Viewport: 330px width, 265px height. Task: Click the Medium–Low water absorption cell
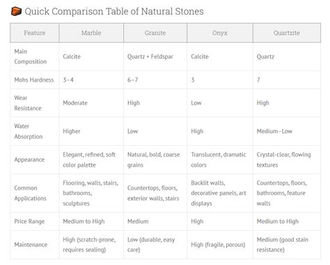(x=274, y=131)
